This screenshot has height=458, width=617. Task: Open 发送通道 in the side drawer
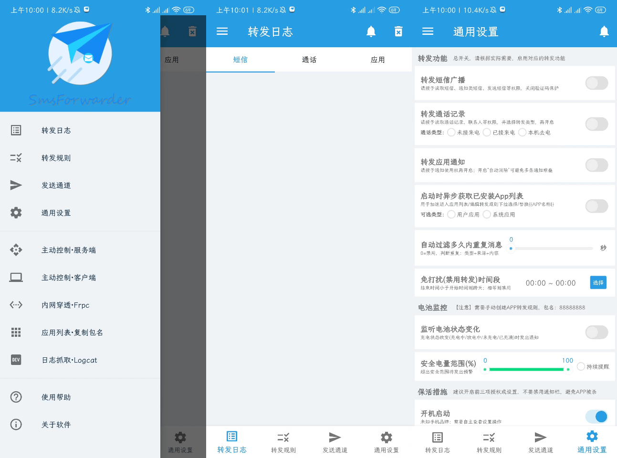click(80, 185)
